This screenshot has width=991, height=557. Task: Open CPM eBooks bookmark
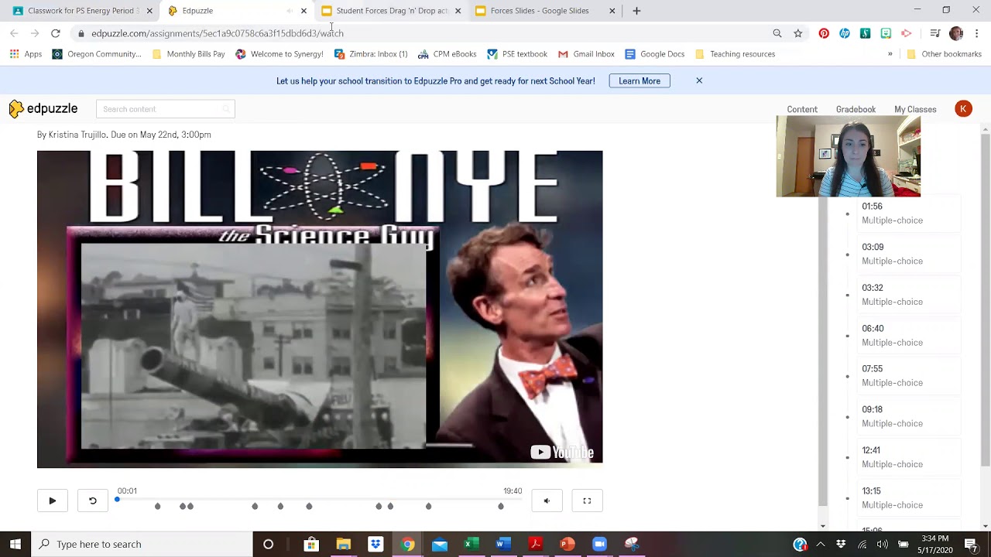[x=447, y=54]
